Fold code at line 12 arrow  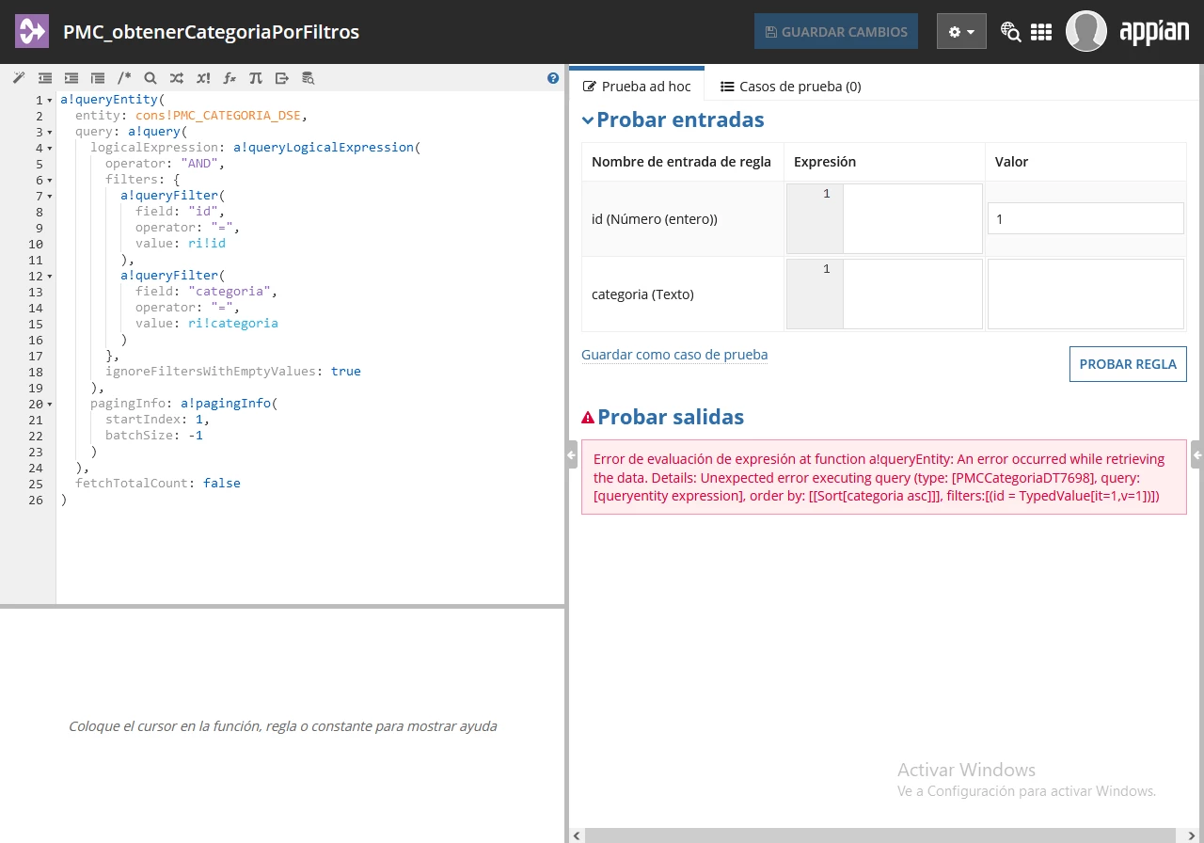click(x=50, y=276)
